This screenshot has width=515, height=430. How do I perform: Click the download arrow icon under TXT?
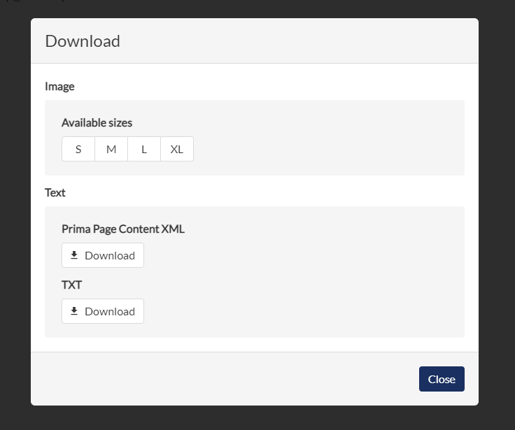[74, 311]
